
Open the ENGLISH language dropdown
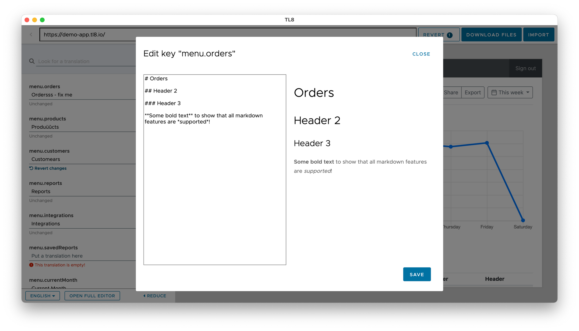tap(42, 296)
